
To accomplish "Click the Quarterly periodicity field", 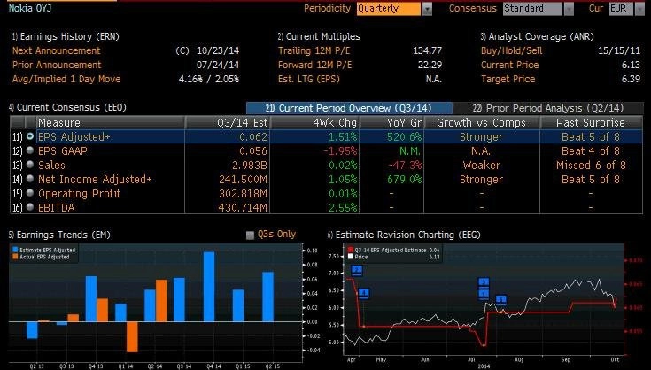I will [389, 9].
